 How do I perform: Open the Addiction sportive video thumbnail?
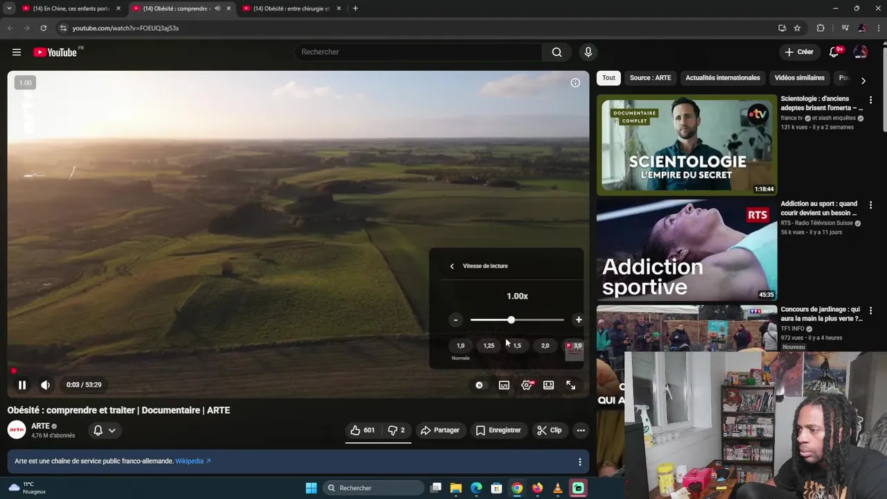tap(687, 250)
